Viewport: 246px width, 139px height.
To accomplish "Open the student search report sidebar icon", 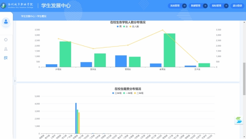I will 6,58.
